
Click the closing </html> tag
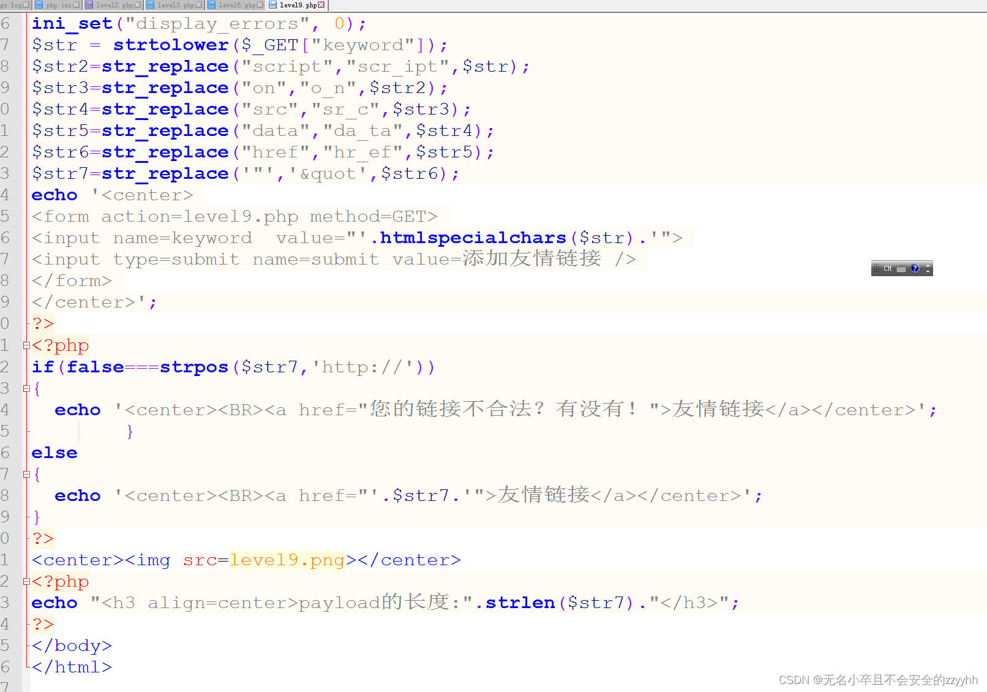72,667
